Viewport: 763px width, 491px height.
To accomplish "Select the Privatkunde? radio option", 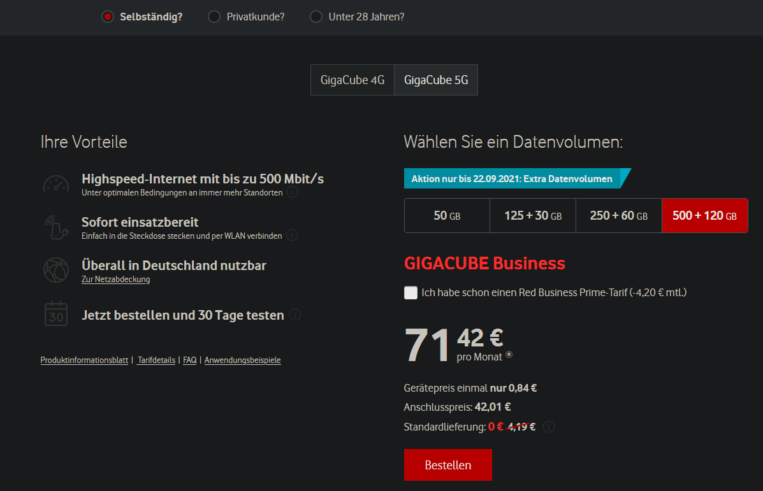I will (x=214, y=17).
